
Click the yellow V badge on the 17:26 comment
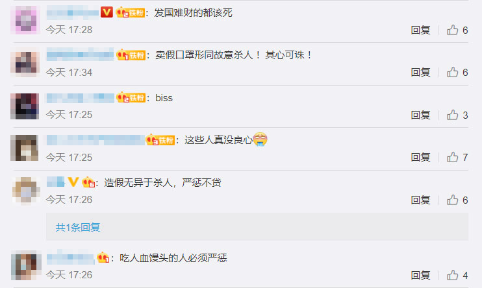(73, 182)
